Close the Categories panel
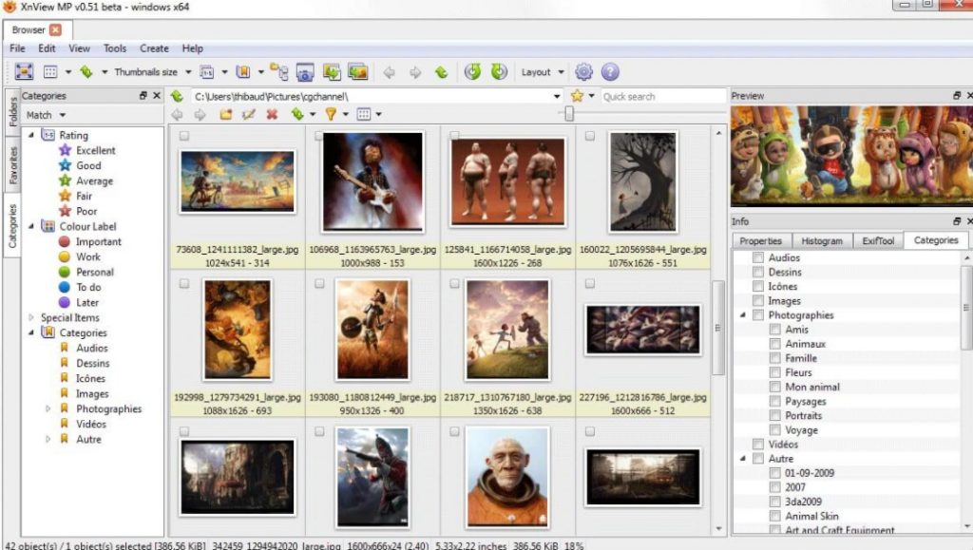Image resolution: width=973 pixels, height=550 pixels. click(x=157, y=96)
